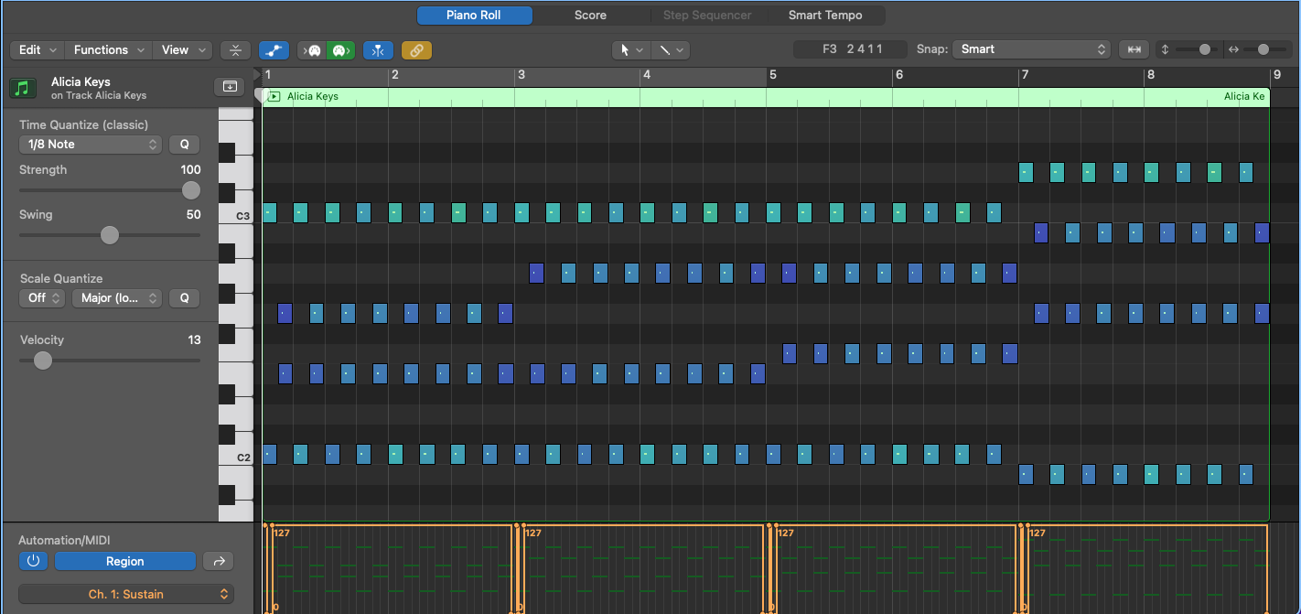1301x614 pixels.
Task: Click the gray MIDI In icon
Action: (312, 50)
